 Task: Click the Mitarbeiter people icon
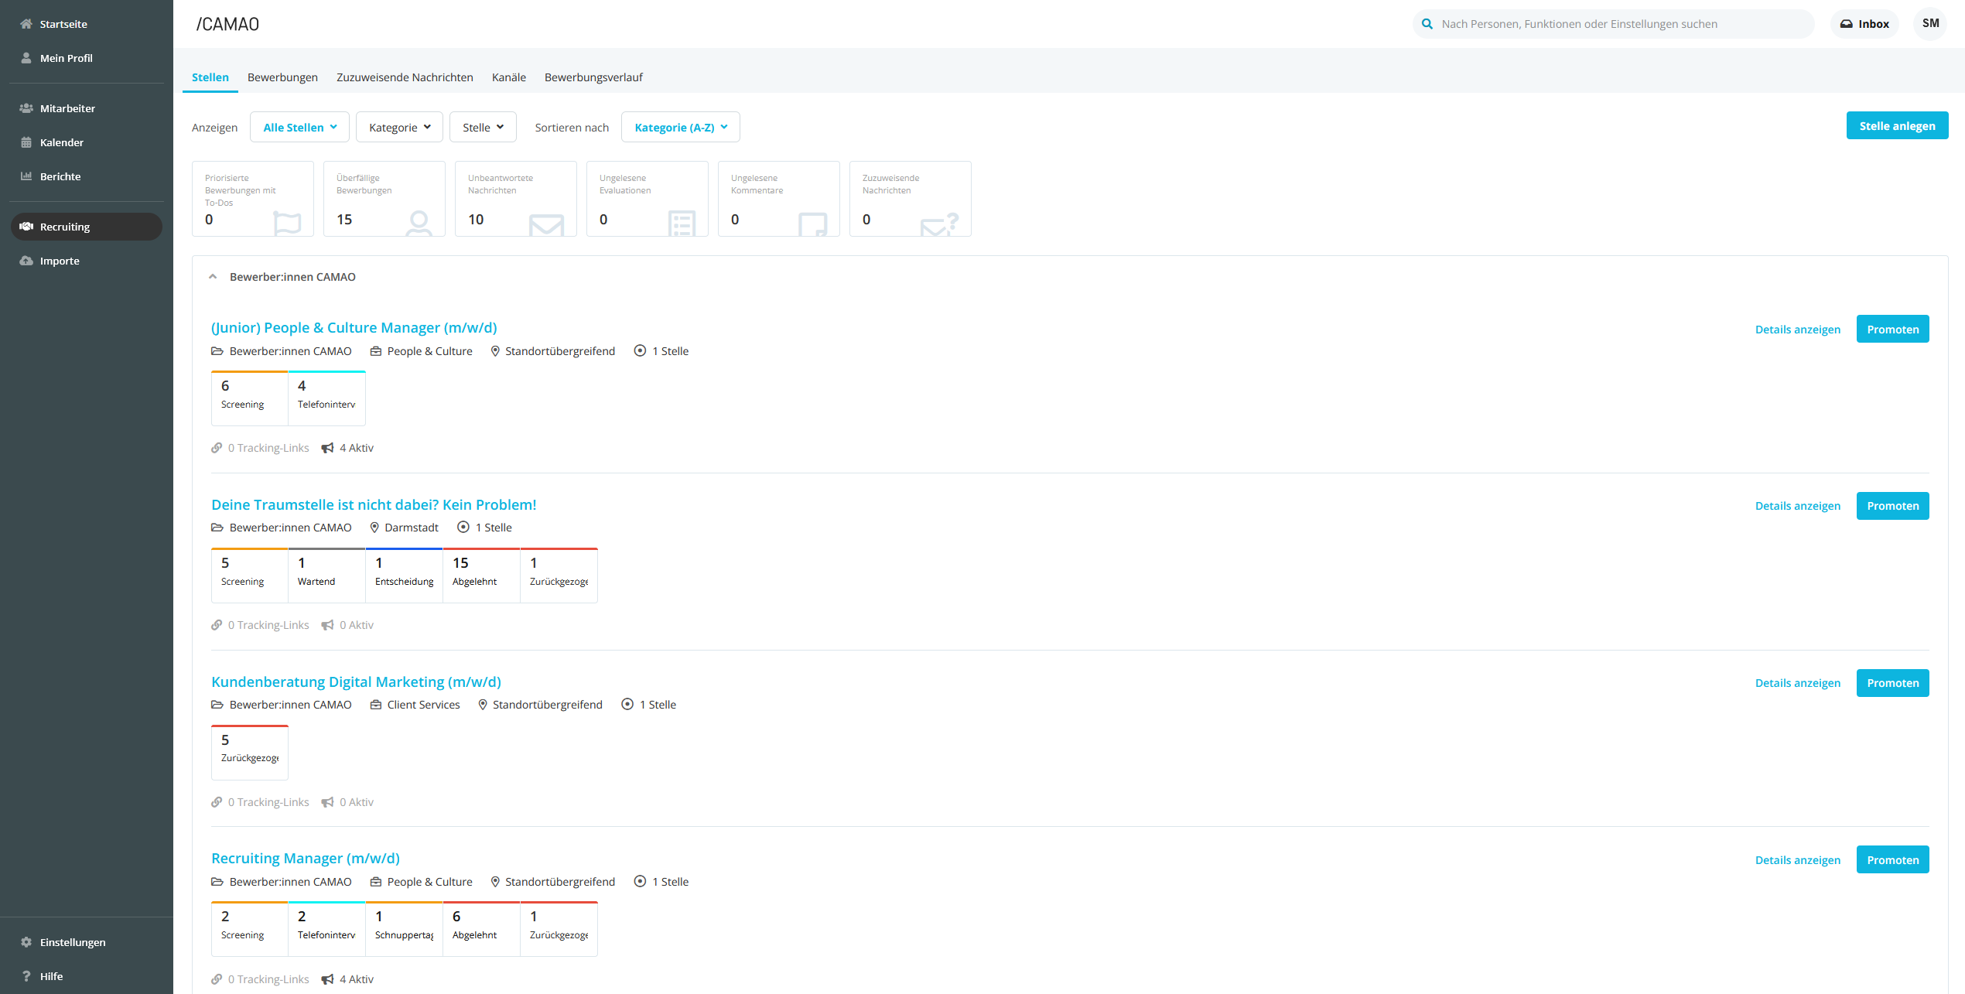(x=26, y=108)
